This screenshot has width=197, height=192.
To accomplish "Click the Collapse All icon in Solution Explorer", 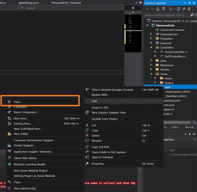I will pyautogui.click(x=185, y=9).
